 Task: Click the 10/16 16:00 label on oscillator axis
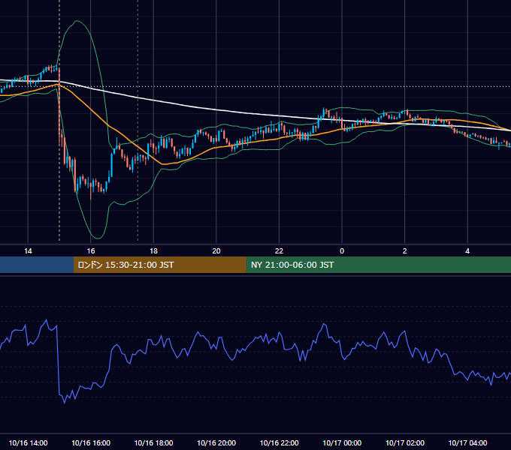tap(91, 442)
